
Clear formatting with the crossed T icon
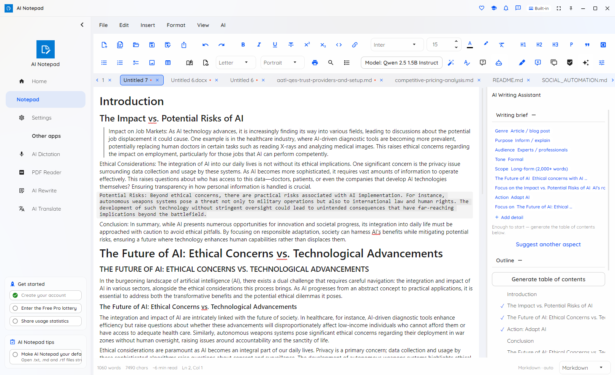[x=502, y=45]
